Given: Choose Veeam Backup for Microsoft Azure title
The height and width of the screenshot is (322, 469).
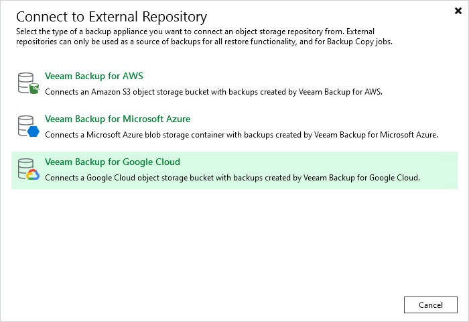Looking at the screenshot, I should click(117, 119).
